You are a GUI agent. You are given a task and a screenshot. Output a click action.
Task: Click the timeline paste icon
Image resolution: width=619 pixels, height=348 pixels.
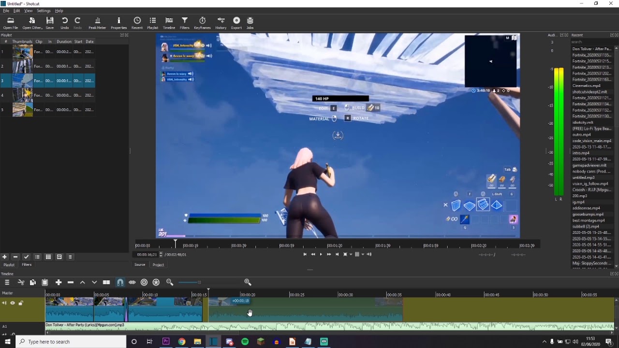click(x=45, y=282)
